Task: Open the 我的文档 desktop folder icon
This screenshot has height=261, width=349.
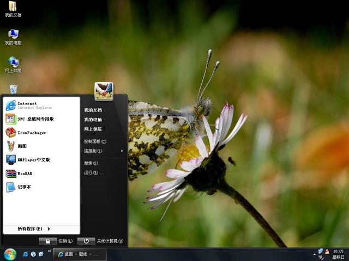Action: (13, 8)
